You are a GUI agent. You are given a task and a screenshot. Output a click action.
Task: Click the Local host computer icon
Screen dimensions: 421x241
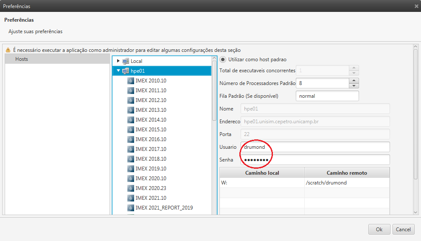[x=125, y=61]
